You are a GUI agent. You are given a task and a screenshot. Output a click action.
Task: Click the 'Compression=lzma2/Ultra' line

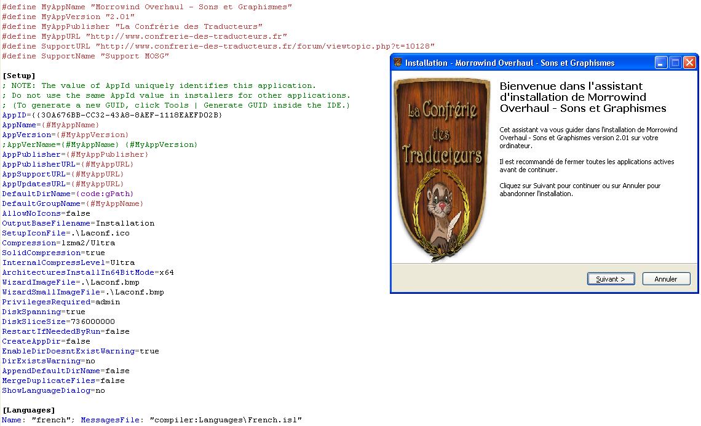tap(58, 243)
